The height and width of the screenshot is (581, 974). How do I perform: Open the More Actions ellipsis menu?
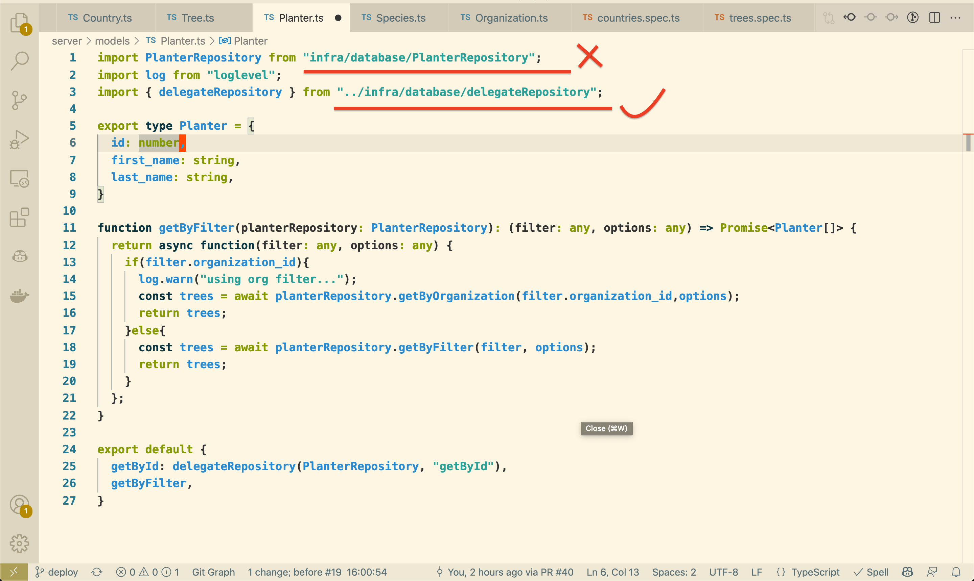956,17
